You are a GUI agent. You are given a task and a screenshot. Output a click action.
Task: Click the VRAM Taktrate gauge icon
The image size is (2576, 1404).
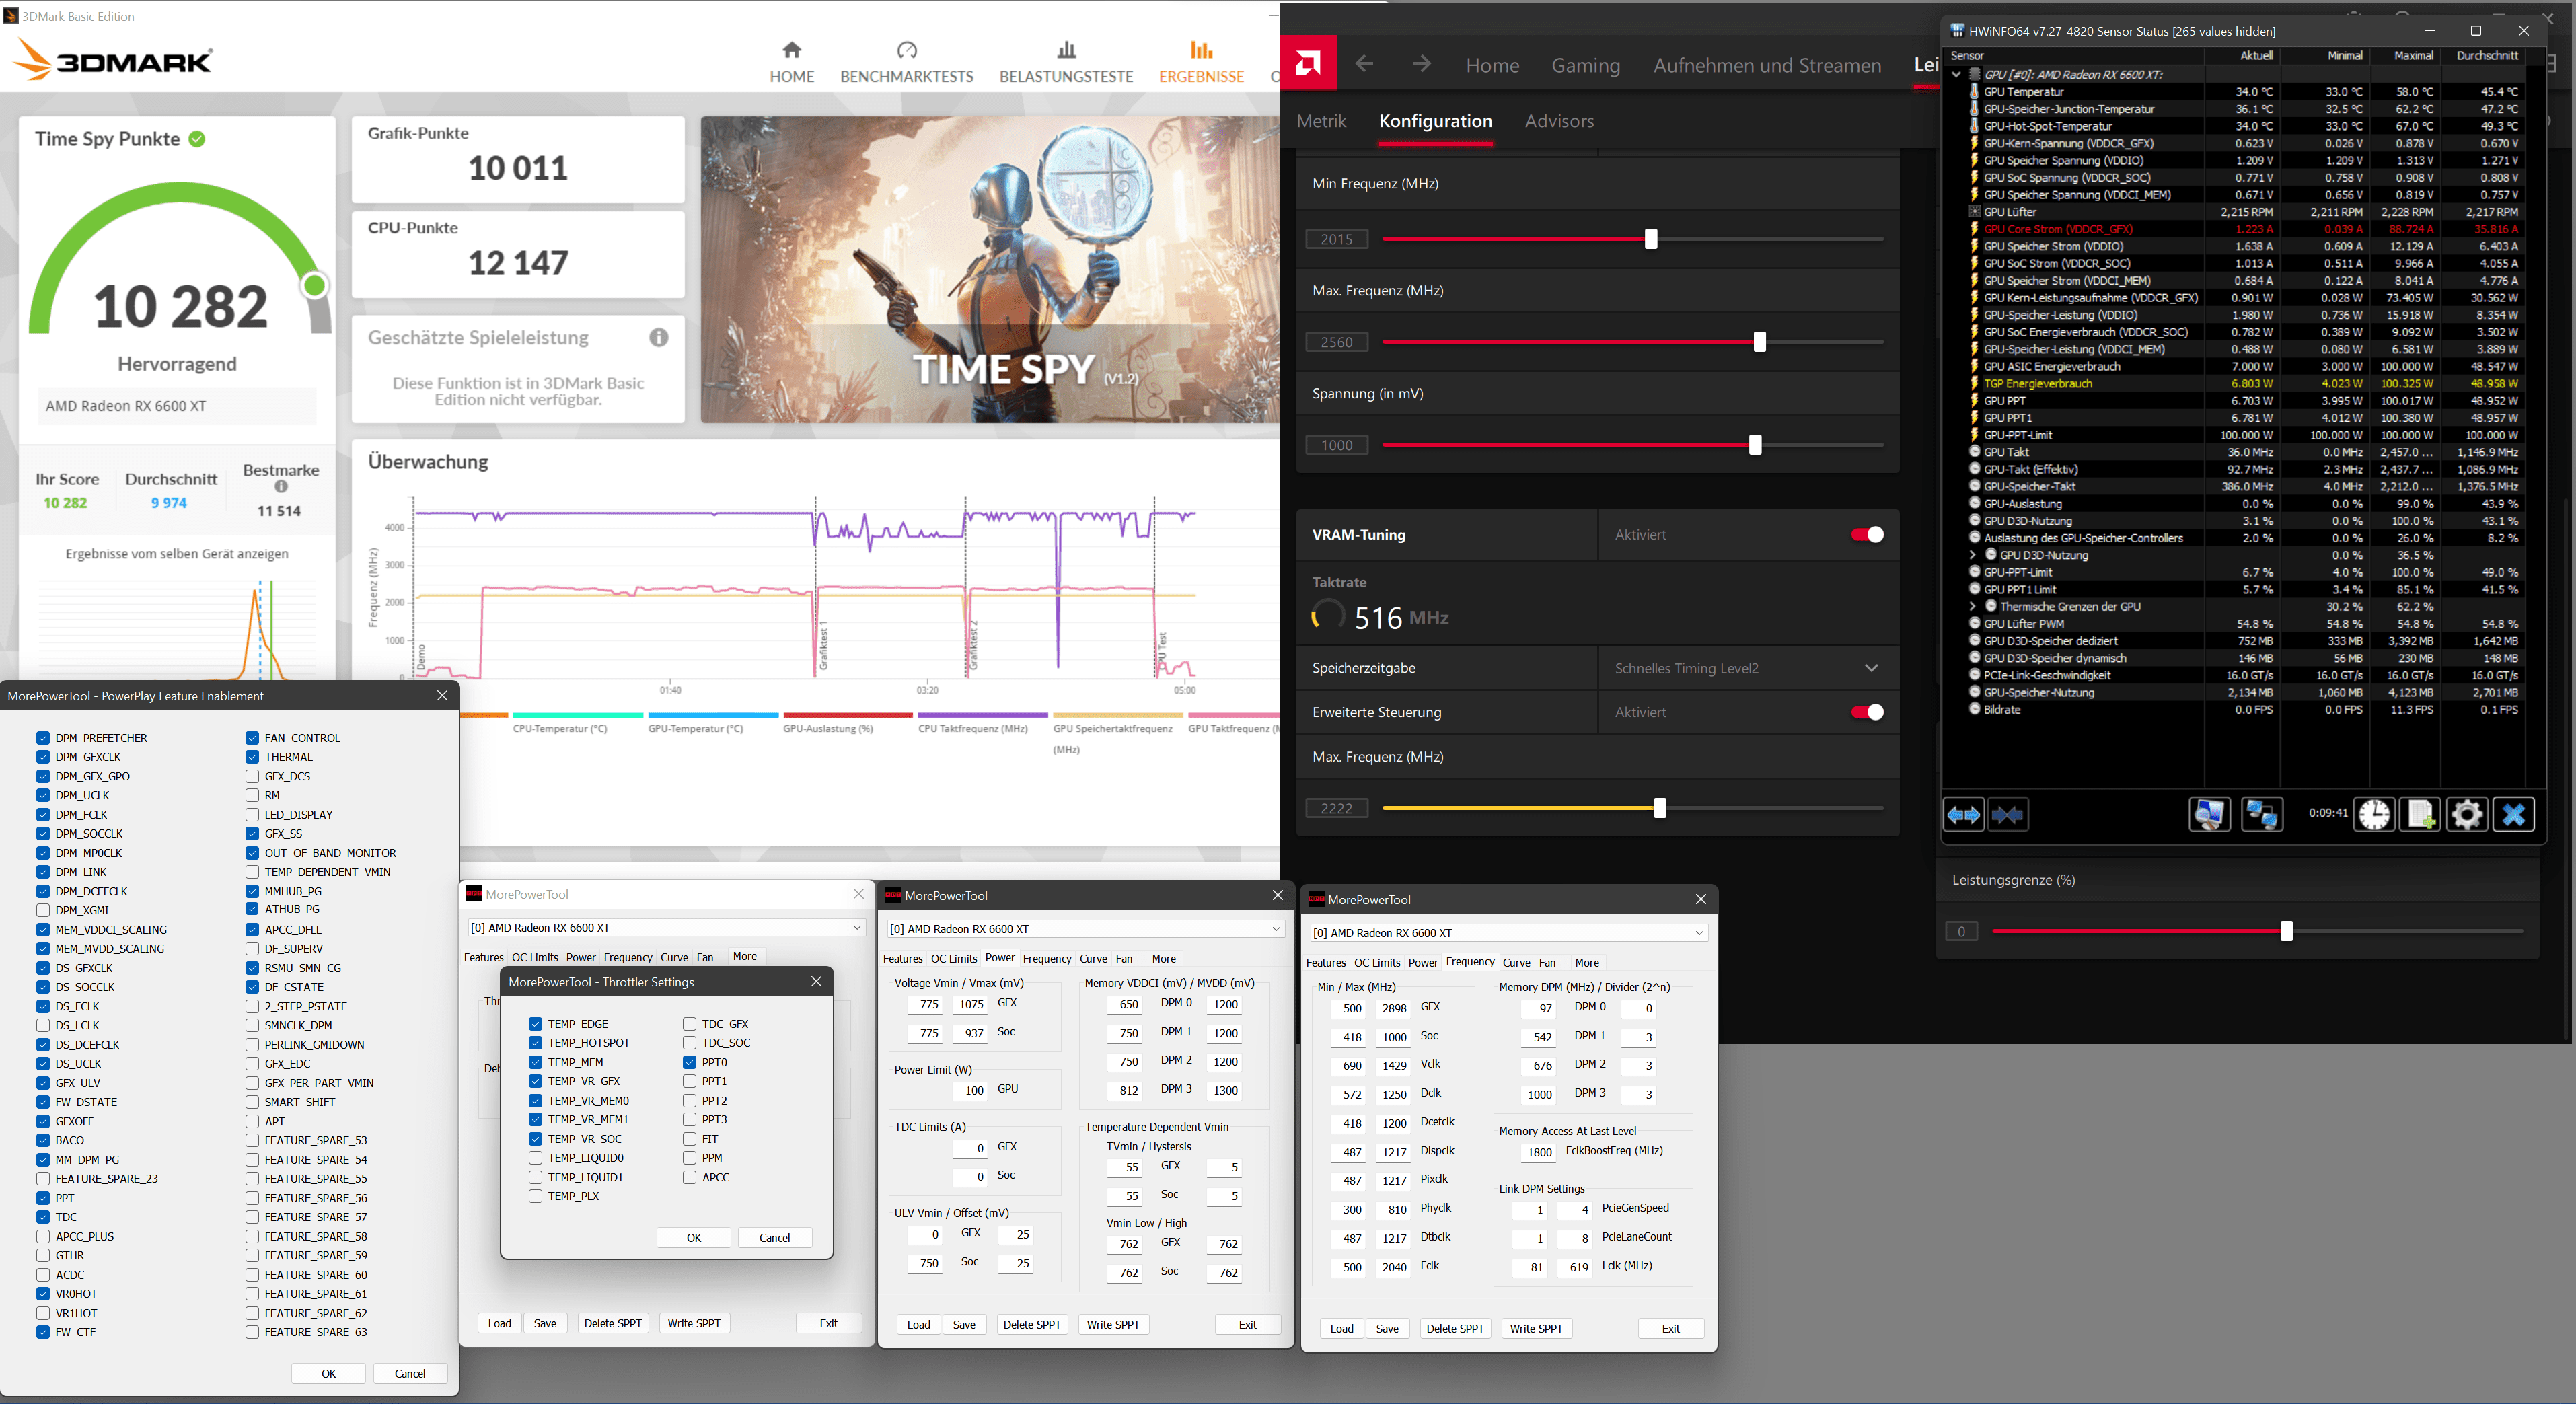pos(1328,616)
